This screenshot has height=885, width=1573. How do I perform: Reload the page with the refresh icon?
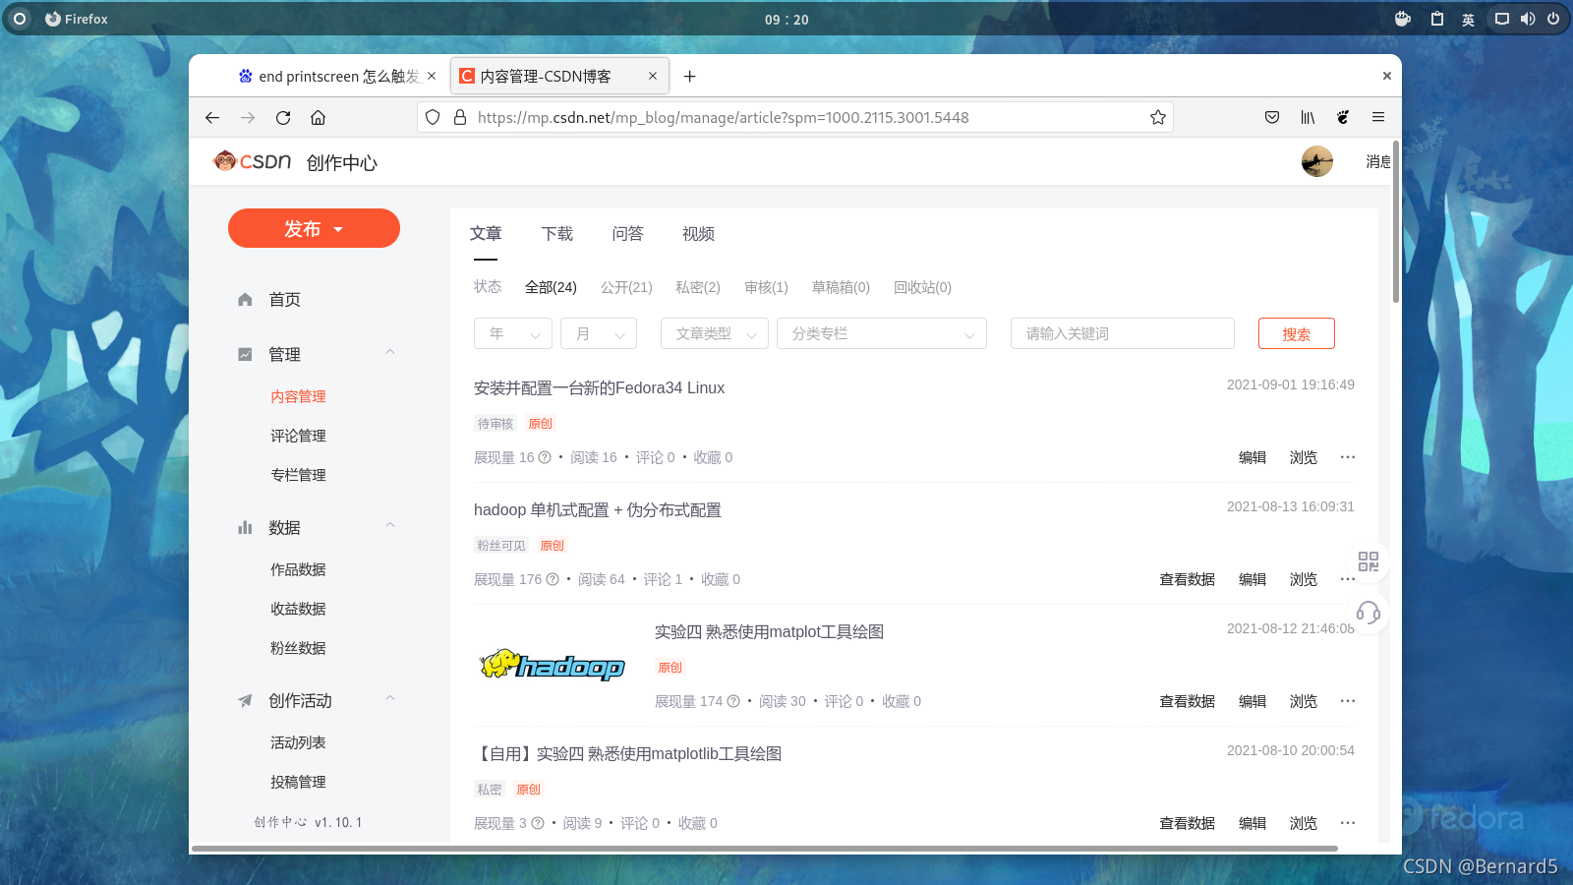pos(283,117)
